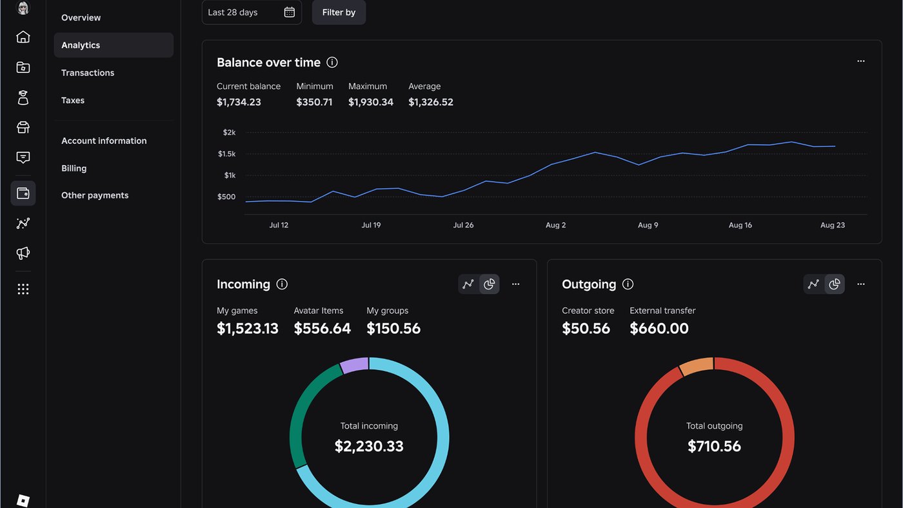The width and height of the screenshot is (903, 508).
Task: Click the Roblox logo at sidebar bottom
Action: tap(23, 500)
